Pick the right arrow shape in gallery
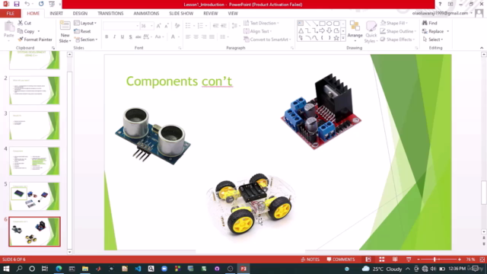 tap(322, 30)
